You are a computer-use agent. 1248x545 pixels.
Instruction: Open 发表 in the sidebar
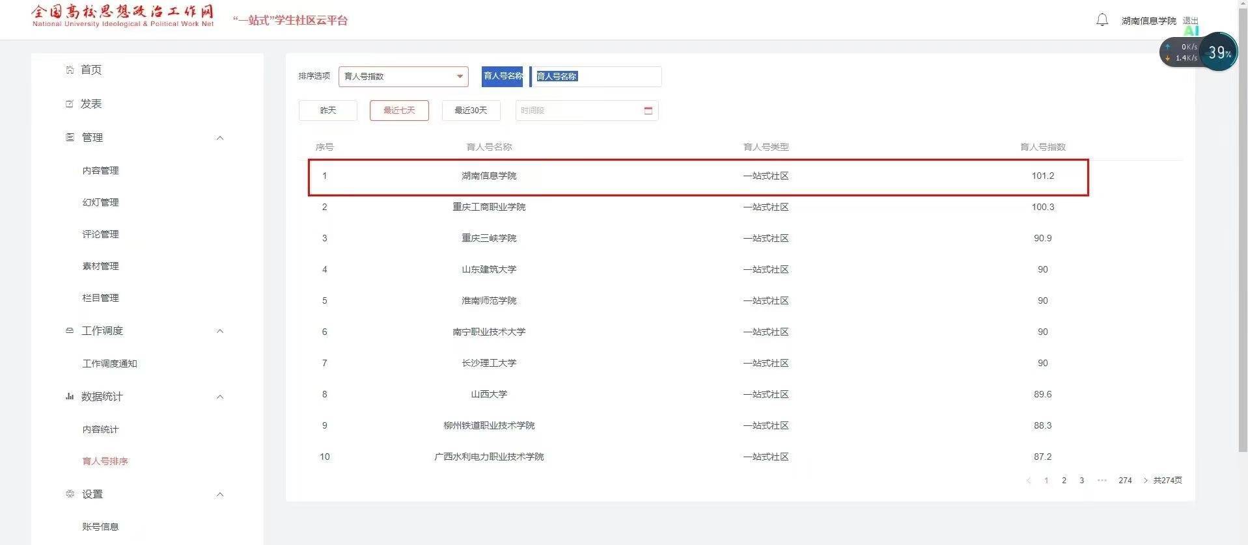click(91, 103)
